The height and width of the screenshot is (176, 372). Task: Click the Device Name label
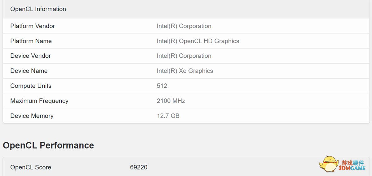pyautogui.click(x=29, y=71)
